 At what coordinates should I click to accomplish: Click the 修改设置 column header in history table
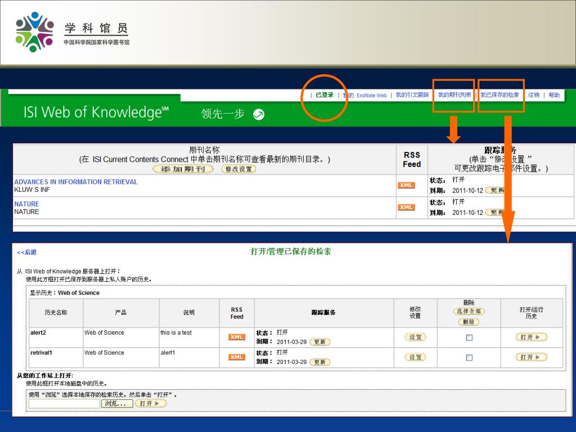pos(415,313)
